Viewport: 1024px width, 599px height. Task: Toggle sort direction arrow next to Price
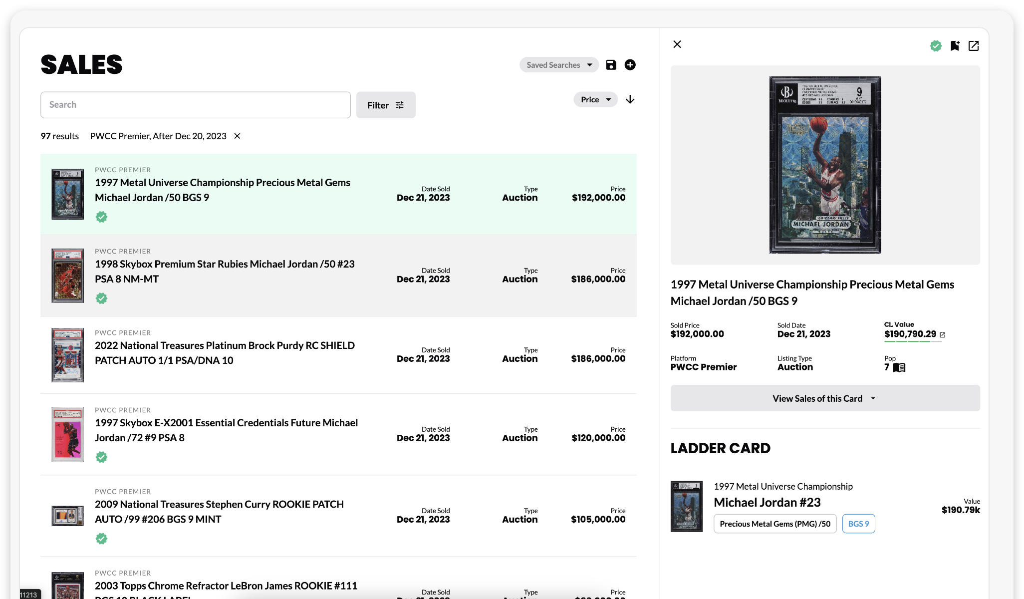coord(630,99)
